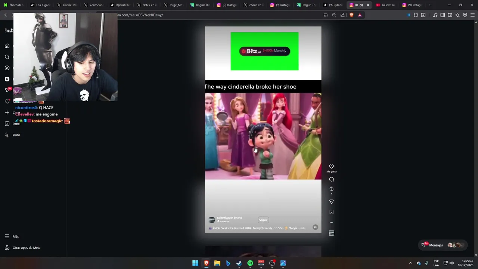Click the install-app icon in the address bar
Screen dimensions: 478x269
[x=326, y=15]
